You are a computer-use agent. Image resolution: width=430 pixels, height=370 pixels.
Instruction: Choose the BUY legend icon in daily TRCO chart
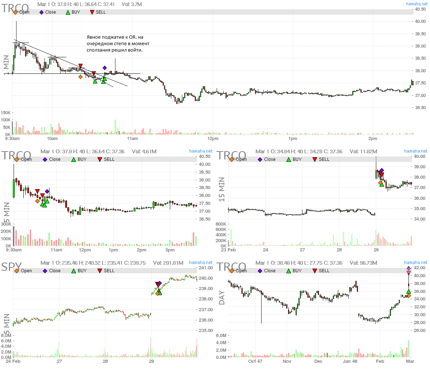pyautogui.click(x=289, y=271)
